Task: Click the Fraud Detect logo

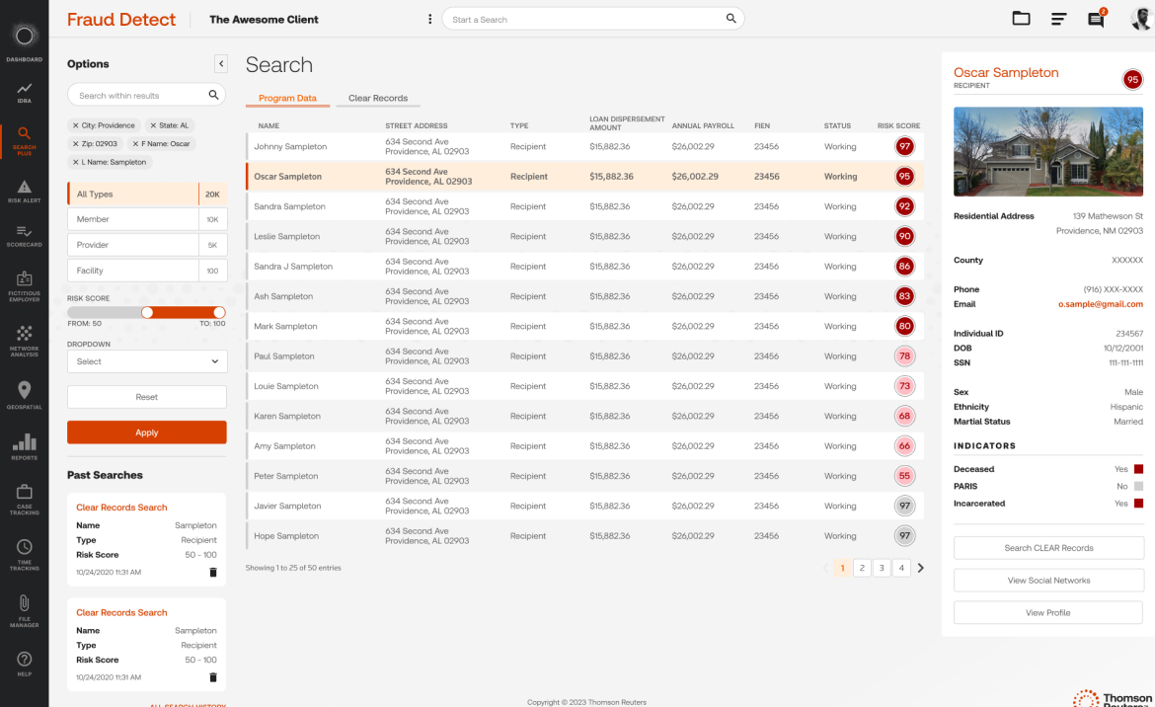Action: pos(121,19)
